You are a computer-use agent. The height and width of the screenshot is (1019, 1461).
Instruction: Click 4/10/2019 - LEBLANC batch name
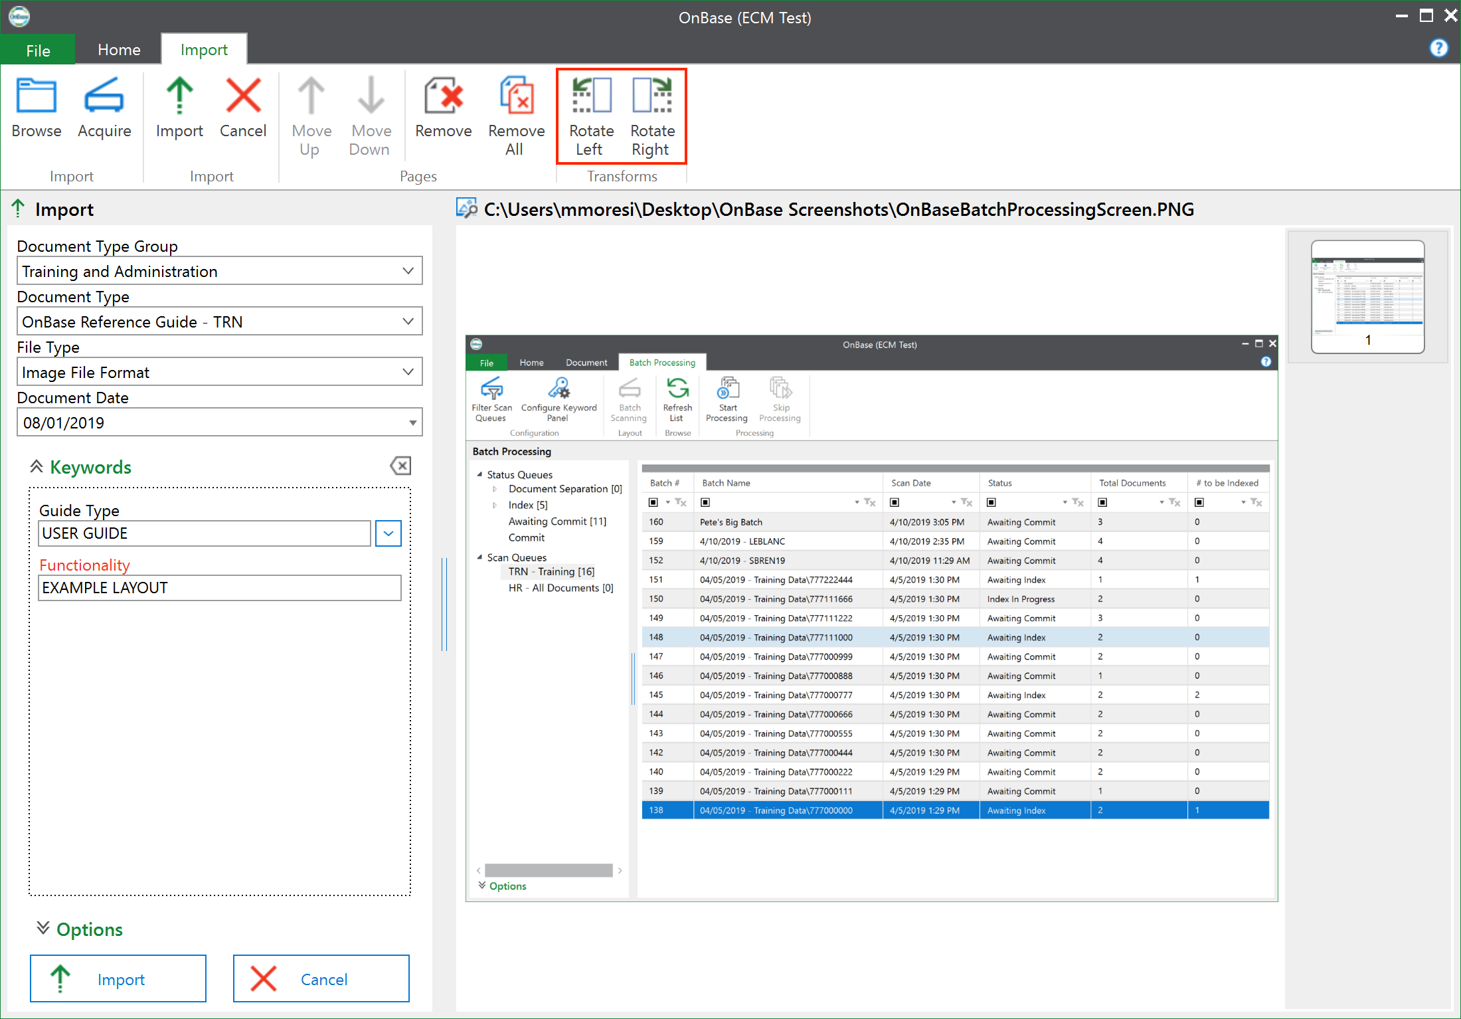coord(742,541)
